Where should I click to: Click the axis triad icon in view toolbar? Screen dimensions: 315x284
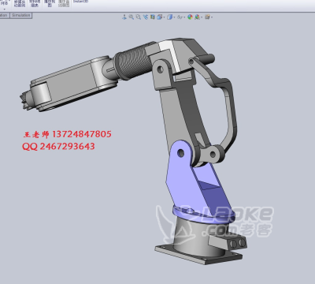[x=124, y=17]
